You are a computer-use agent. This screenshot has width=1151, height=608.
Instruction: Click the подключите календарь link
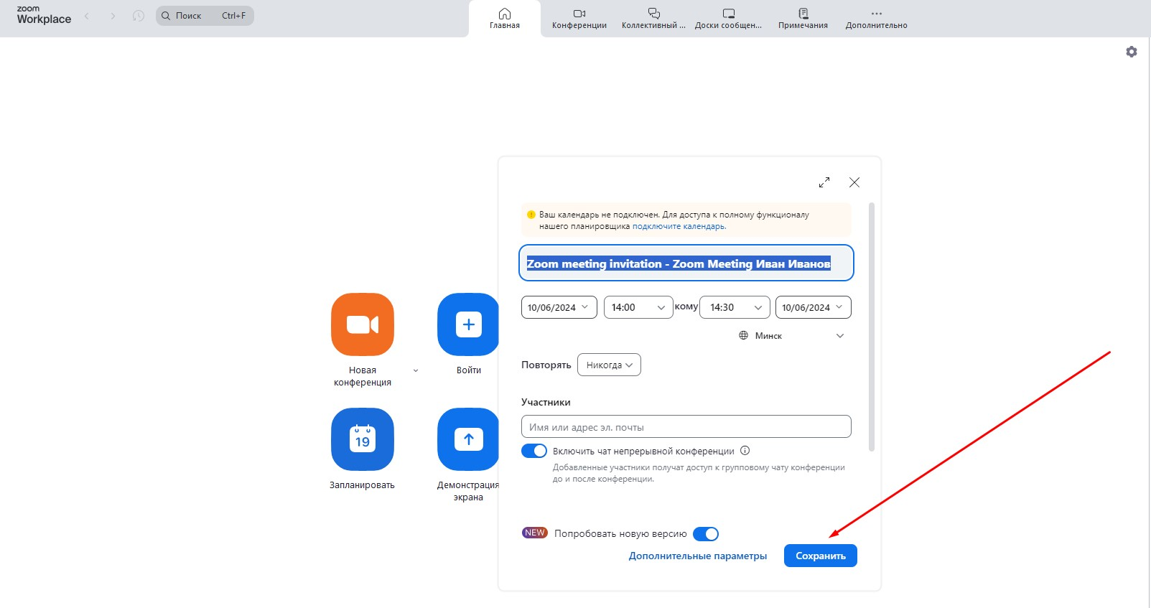click(679, 226)
